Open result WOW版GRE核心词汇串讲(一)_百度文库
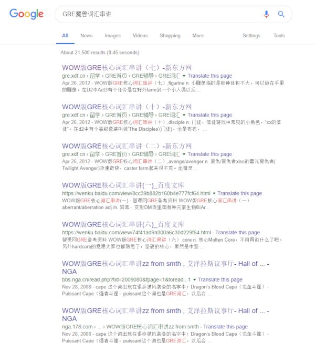This screenshot has height=343, width=315. [x=123, y=185]
